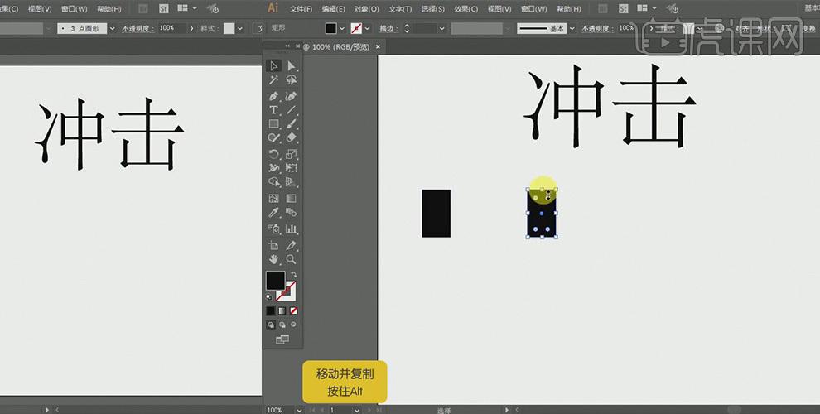Open stroke weight dropdown in right window
This screenshot has width=820, height=414.
coord(442,29)
